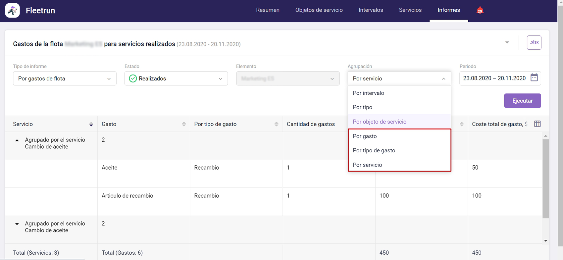The height and width of the screenshot is (260, 563).
Task: Click the table's vertical scrollbar
Action: pyautogui.click(x=545, y=179)
